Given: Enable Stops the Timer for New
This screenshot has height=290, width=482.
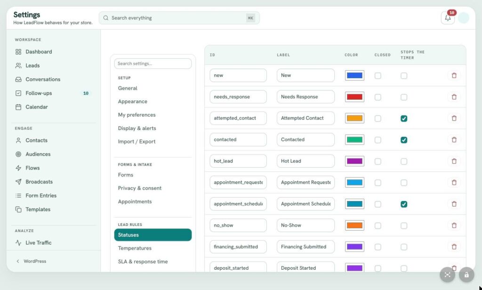Looking at the screenshot, I should (x=404, y=76).
